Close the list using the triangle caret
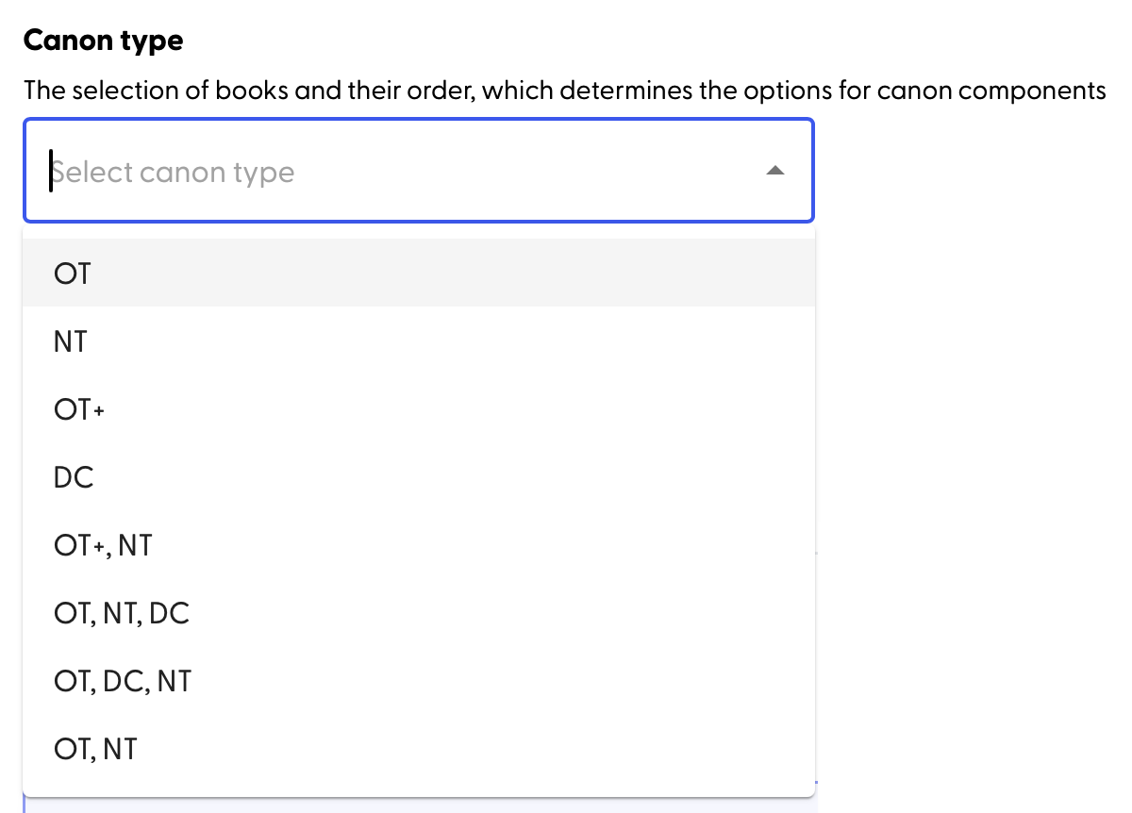 click(774, 171)
